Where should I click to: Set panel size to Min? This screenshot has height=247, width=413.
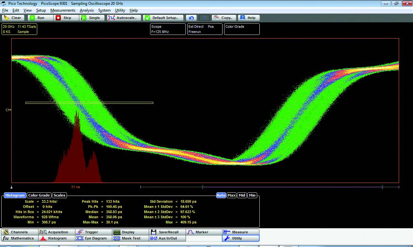click(252, 195)
